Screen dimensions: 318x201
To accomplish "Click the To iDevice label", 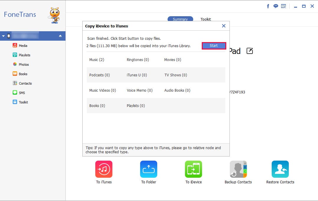I will [x=194, y=182].
